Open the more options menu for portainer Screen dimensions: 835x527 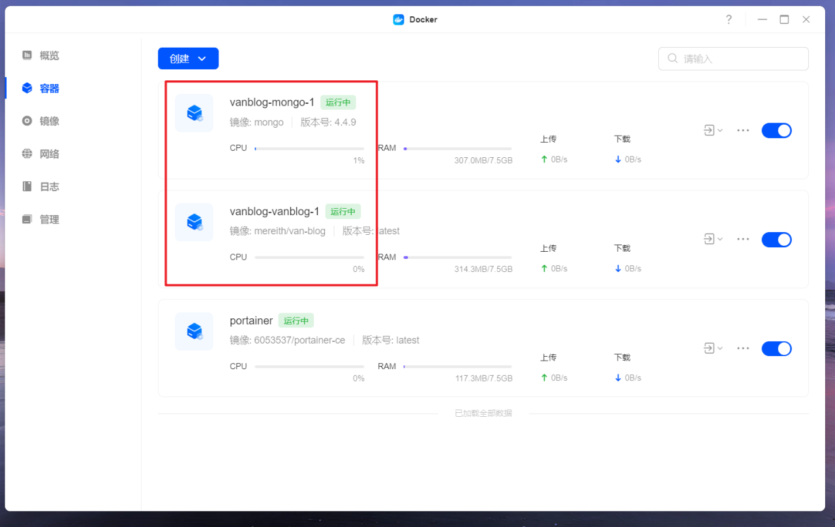click(742, 348)
